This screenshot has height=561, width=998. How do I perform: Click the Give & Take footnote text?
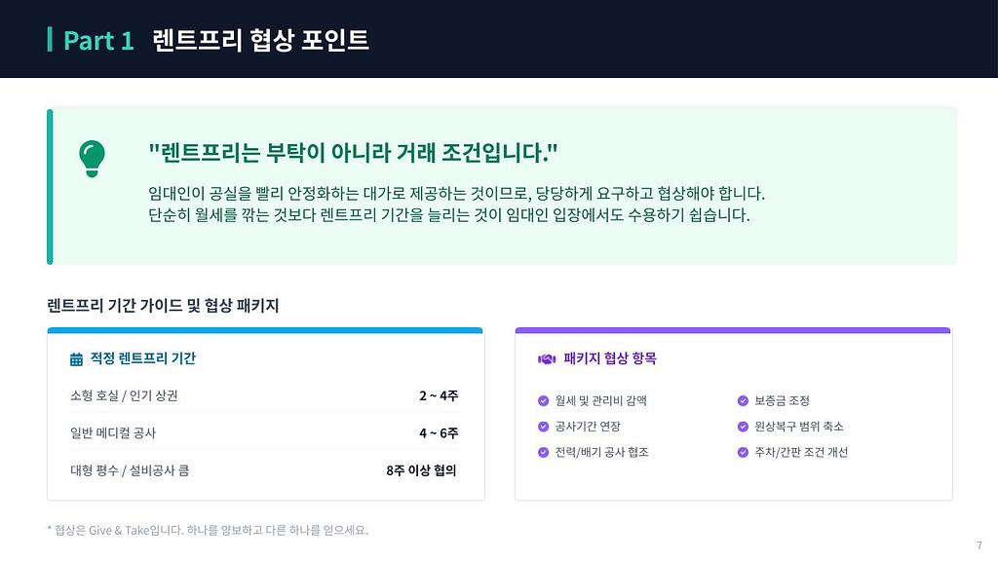click(208, 531)
